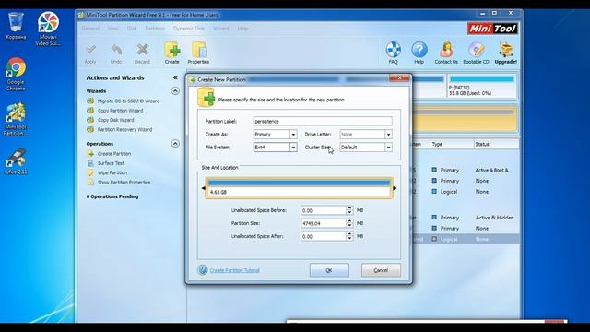This screenshot has height=332, width=590.
Task: Click the MiniTool logo
Action: [492, 29]
